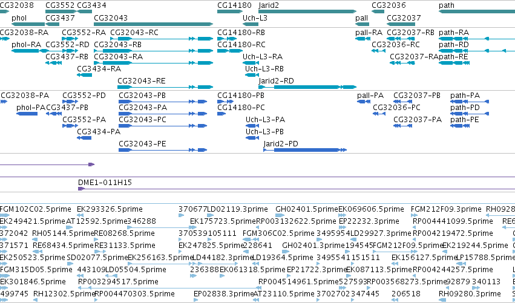Select transcript CG3552-RD label
The height and width of the screenshot is (303, 515).
pyautogui.click(x=67, y=45)
